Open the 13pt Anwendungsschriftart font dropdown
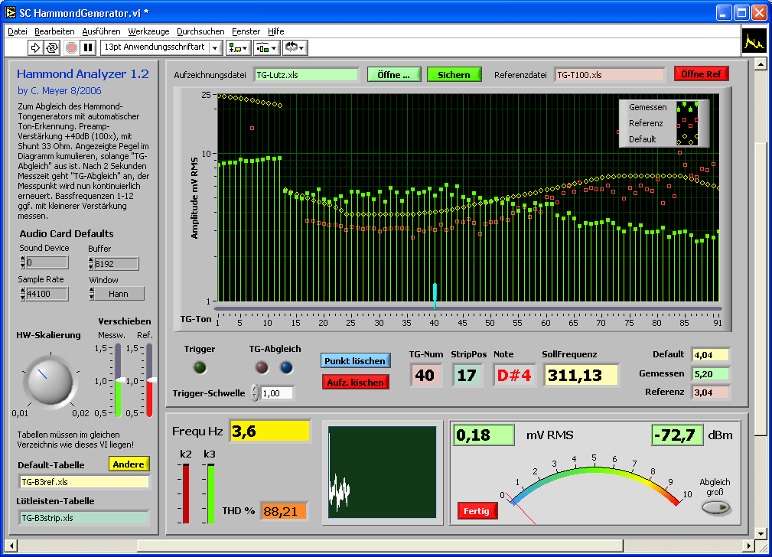 click(x=161, y=47)
